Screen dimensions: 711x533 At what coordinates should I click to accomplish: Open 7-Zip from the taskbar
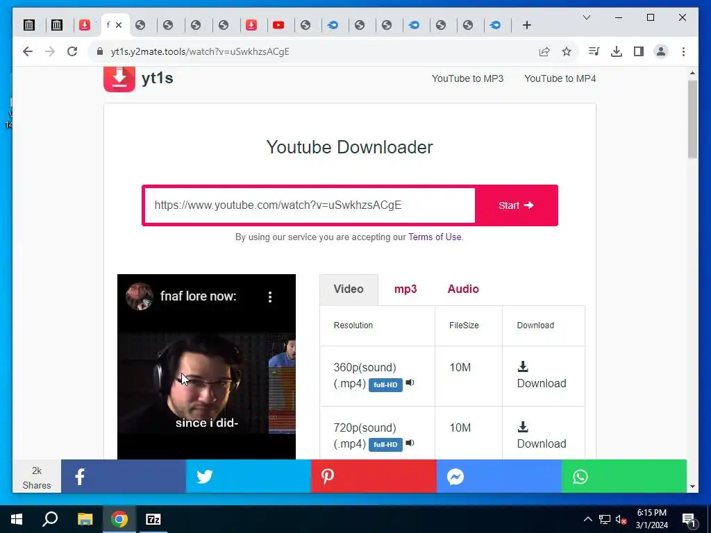tap(153, 519)
